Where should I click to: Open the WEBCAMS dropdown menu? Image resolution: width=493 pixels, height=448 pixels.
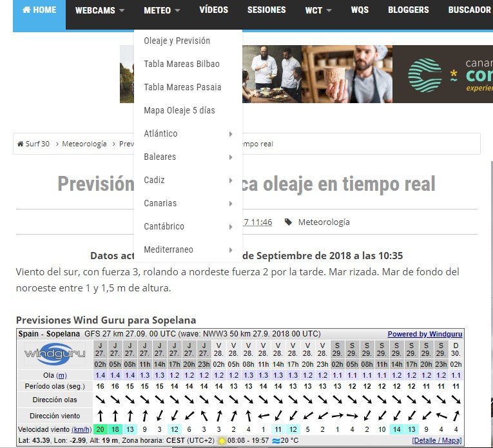pyautogui.click(x=99, y=10)
